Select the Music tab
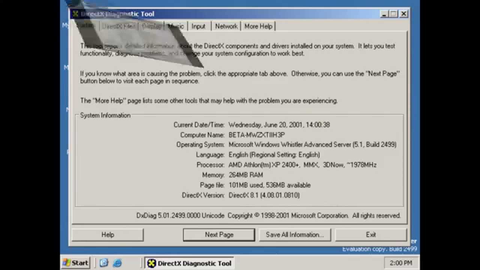 (176, 26)
